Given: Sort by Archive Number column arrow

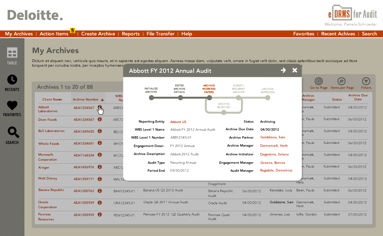Looking at the screenshot, I should [x=102, y=100].
